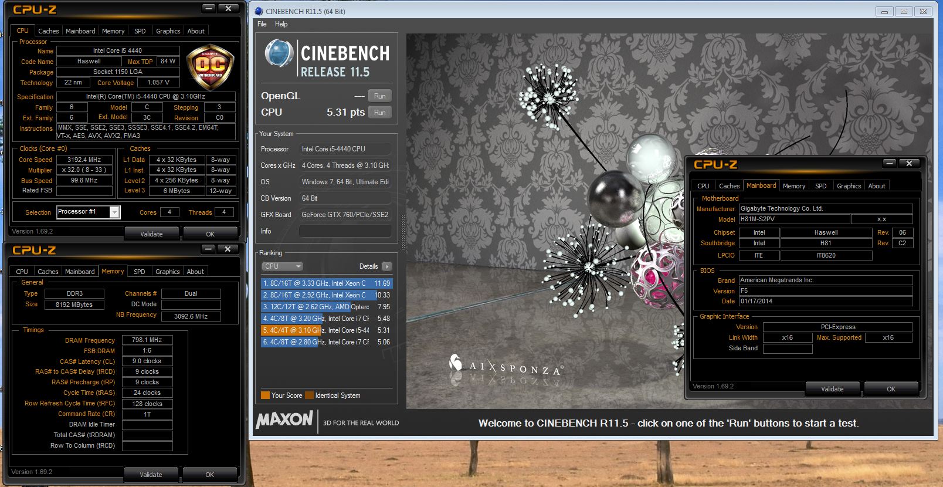The image size is (943, 487).
Task: Switch to SPD tab in top CPU-Z
Action: 140,31
